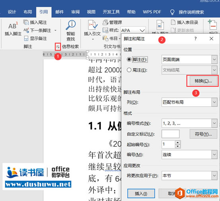Open the 编号格式 number format dropdown

(214, 123)
